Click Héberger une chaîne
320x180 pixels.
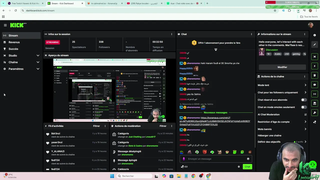[x=269, y=135]
